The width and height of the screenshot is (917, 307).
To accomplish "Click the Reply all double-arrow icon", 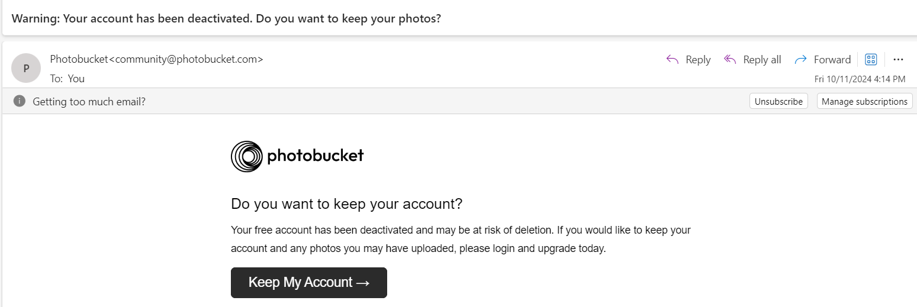I will click(730, 59).
